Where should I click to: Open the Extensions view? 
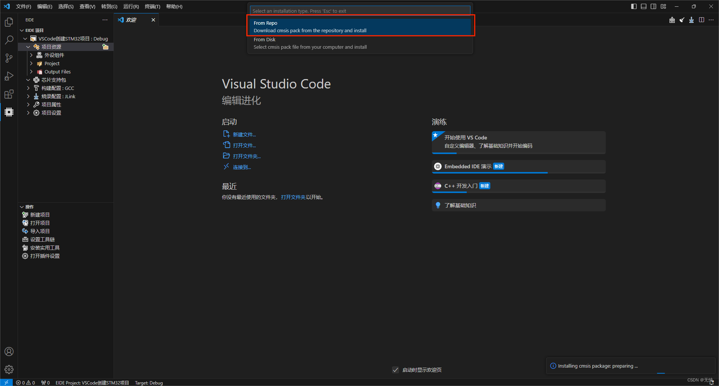pos(9,94)
